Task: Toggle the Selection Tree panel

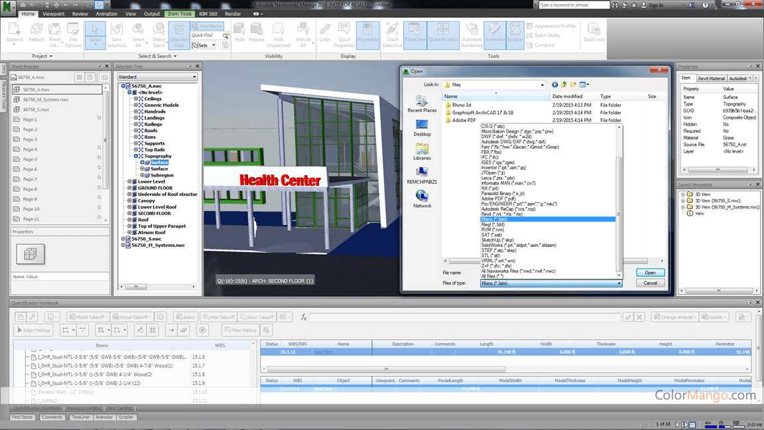Action: pyautogui.click(x=179, y=35)
